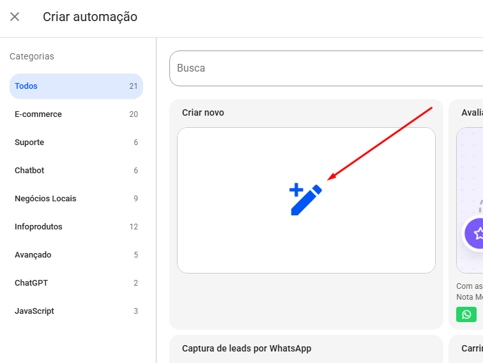The image size is (483, 363).
Task: Select the E-commerce category
Action: click(x=76, y=114)
